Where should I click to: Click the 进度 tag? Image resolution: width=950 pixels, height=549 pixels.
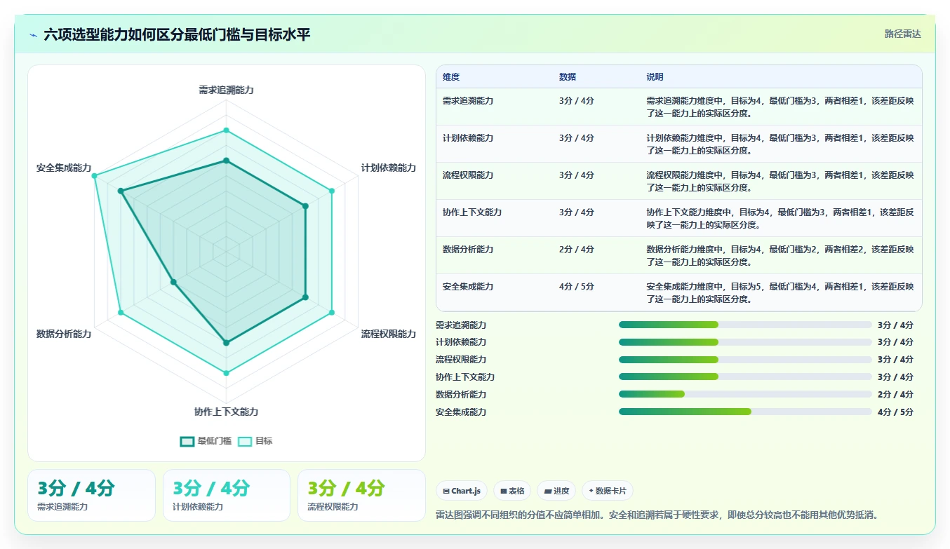tap(556, 491)
